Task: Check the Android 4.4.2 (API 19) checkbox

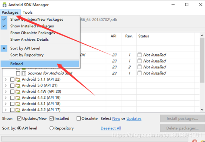Action: pyautogui.click(x=12, y=98)
